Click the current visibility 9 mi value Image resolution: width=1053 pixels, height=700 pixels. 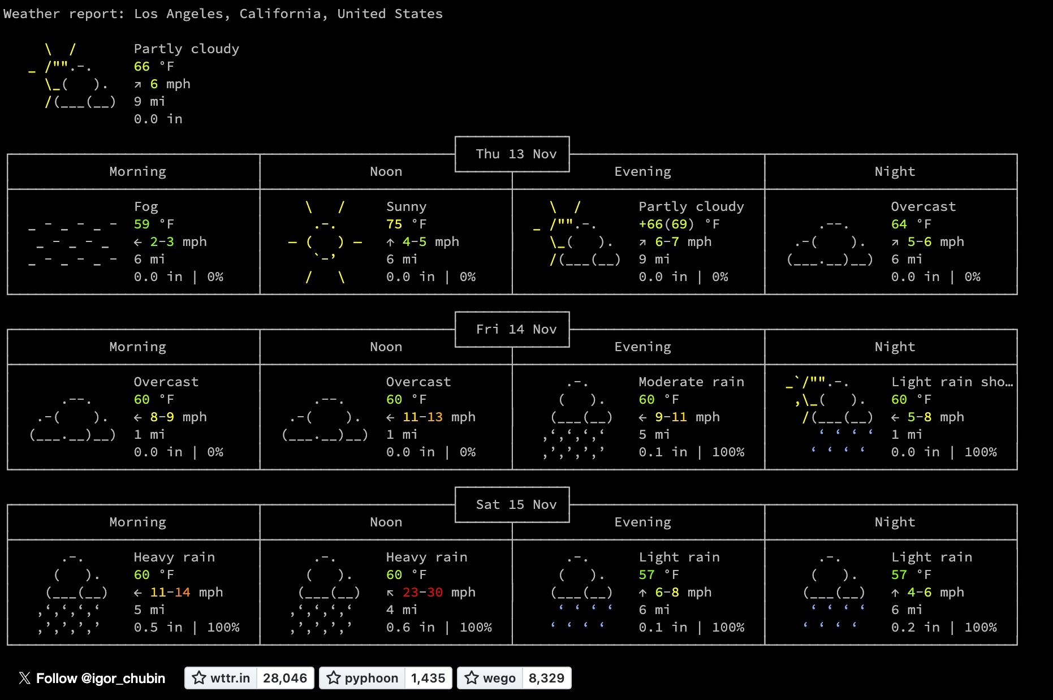149,101
